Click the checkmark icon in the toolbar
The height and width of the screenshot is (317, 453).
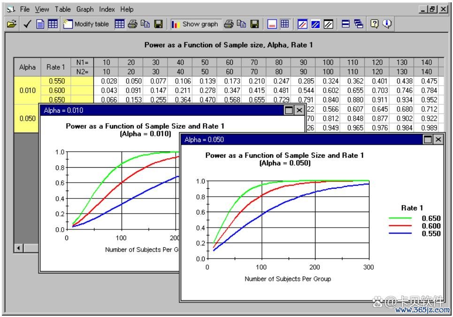[27, 24]
